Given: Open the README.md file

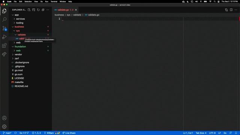Looking at the screenshot, I should [30, 86].
